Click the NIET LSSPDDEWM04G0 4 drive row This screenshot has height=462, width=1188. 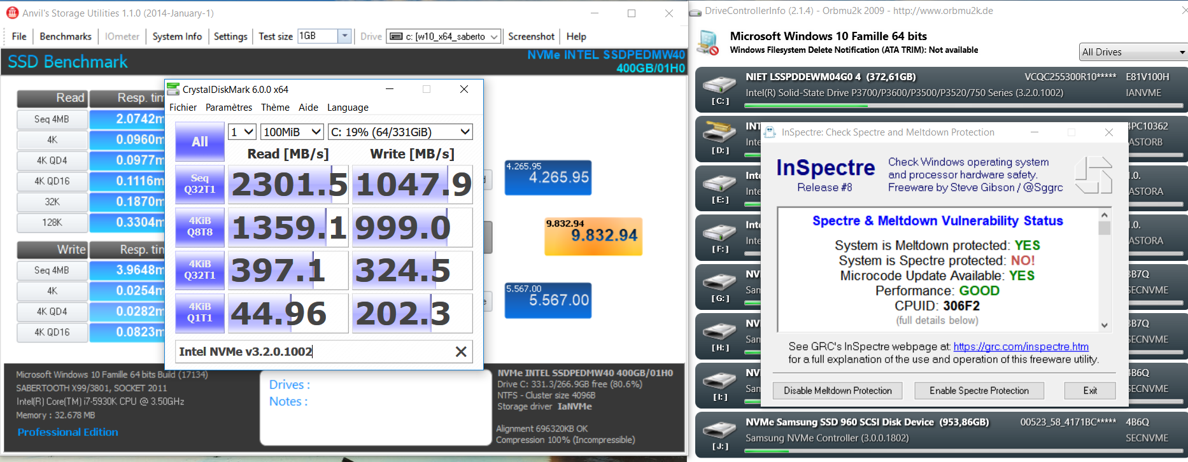click(x=941, y=89)
